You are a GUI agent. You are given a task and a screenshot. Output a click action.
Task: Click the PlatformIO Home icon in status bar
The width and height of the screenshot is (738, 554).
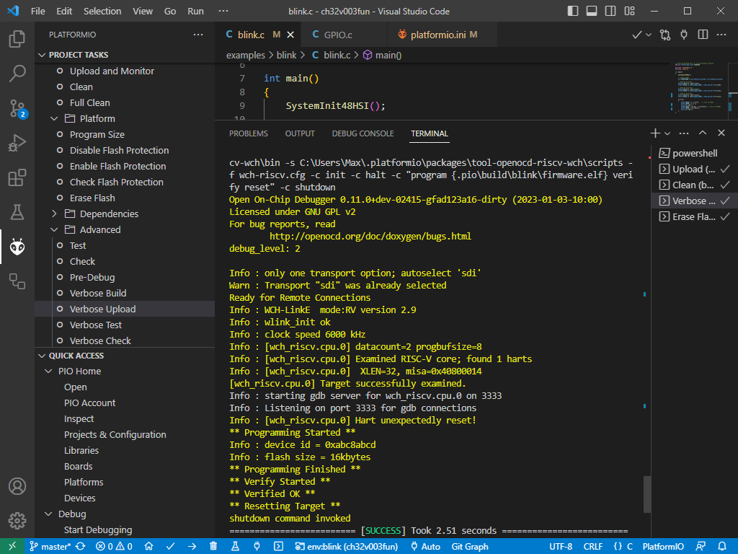[x=148, y=546]
